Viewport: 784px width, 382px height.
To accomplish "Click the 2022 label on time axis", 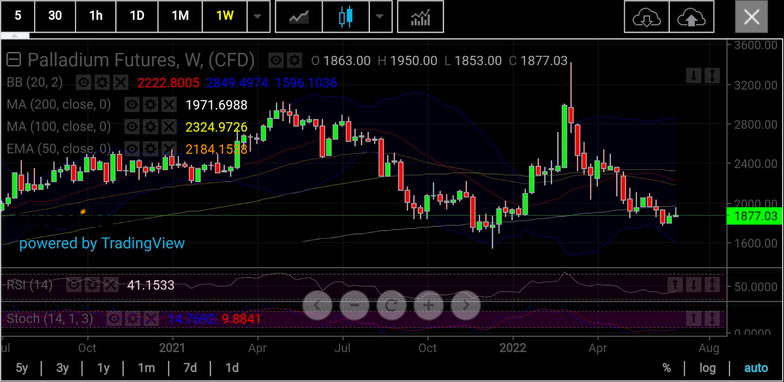I will coord(513,348).
